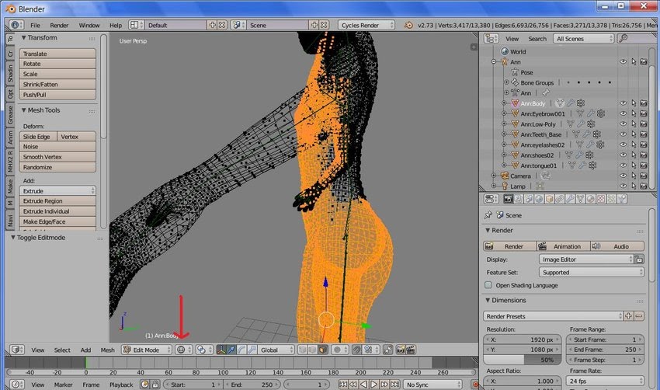Toggle visibility eye for Ann:Body

623,103
